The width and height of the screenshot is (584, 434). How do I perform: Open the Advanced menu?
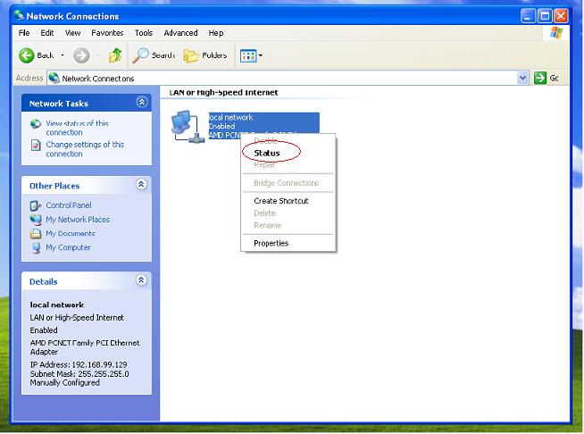tap(180, 33)
